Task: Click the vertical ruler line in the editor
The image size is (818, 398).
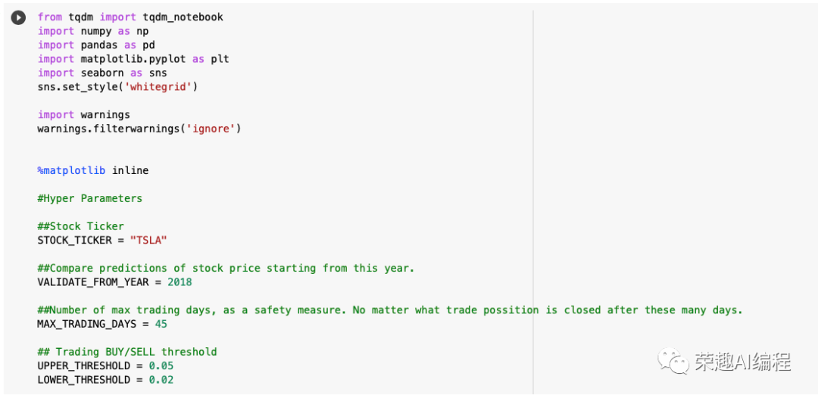Action: (533, 202)
